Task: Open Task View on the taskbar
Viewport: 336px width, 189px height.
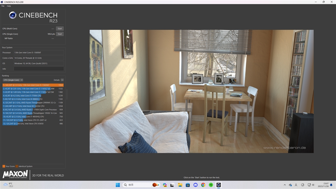Action: [x=172, y=185]
